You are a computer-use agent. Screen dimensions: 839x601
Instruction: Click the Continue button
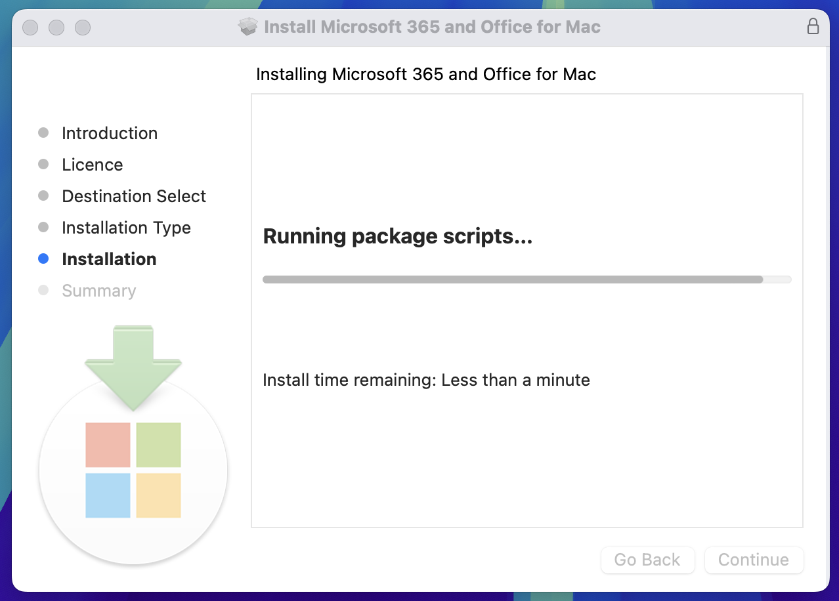[x=754, y=560]
